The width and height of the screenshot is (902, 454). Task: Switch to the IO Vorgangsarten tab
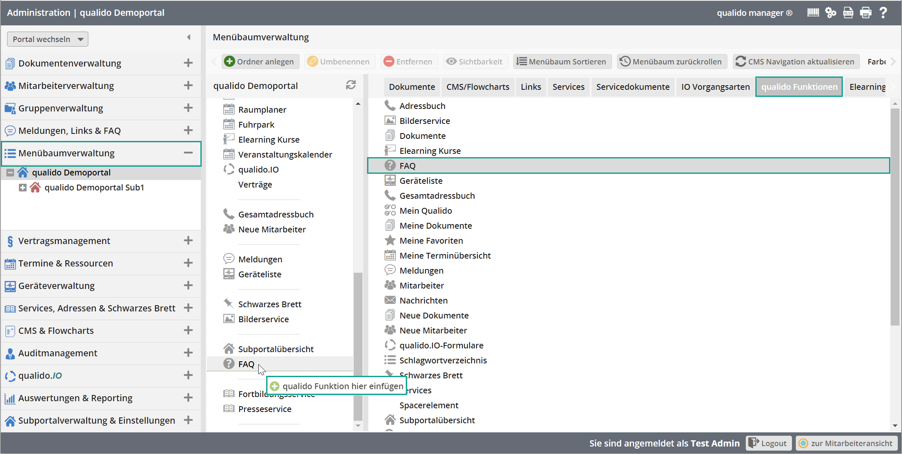715,87
